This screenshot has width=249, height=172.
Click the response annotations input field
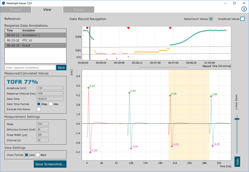coord(30,67)
